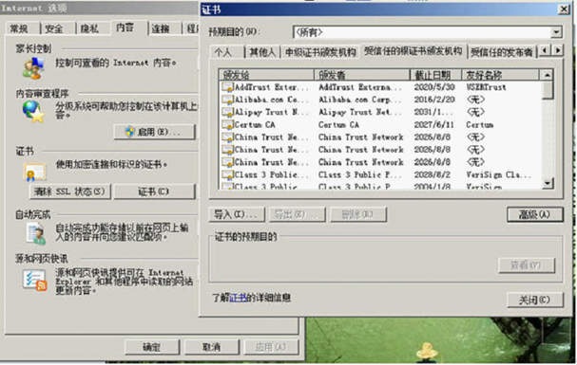Screen dimensions: 577x365
Task: Open the 中级证书颁发机构 tab
Action: pyautogui.click(x=320, y=52)
